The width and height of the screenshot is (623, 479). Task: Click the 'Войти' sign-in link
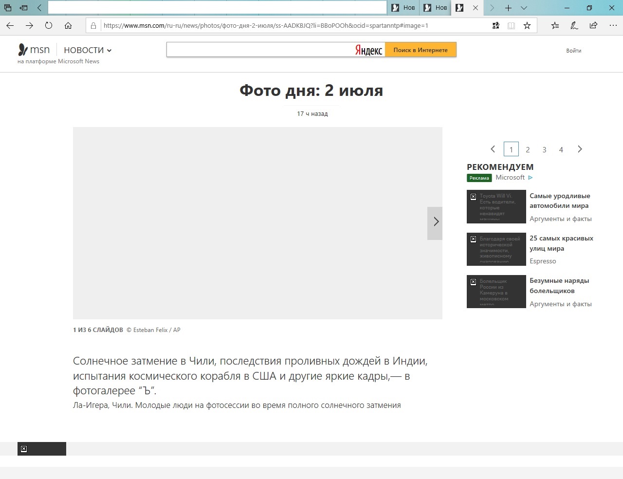click(x=573, y=51)
